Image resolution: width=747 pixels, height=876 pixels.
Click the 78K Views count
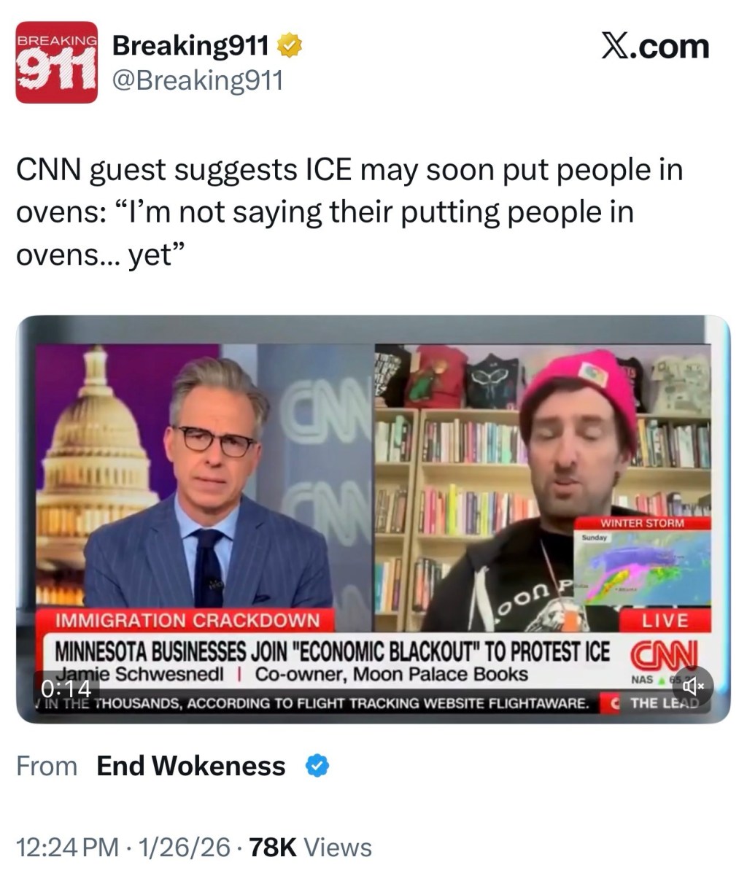point(311,848)
